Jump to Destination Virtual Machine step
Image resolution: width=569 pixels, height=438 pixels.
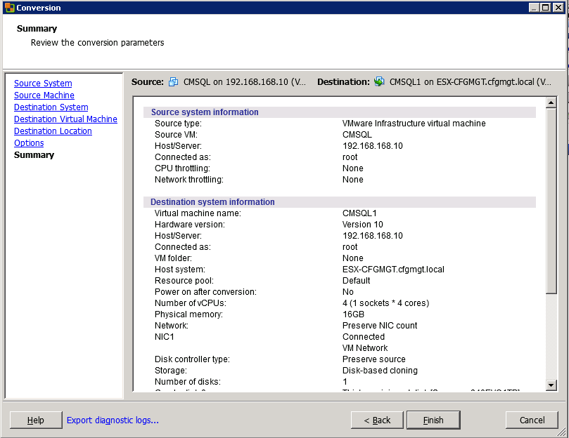65,119
